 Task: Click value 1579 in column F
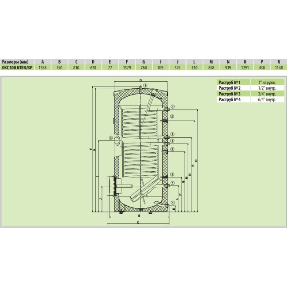pyautogui.click(x=127, y=68)
